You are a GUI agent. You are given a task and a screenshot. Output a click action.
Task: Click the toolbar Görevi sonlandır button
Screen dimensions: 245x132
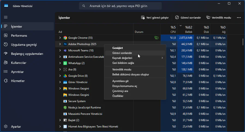188,18
